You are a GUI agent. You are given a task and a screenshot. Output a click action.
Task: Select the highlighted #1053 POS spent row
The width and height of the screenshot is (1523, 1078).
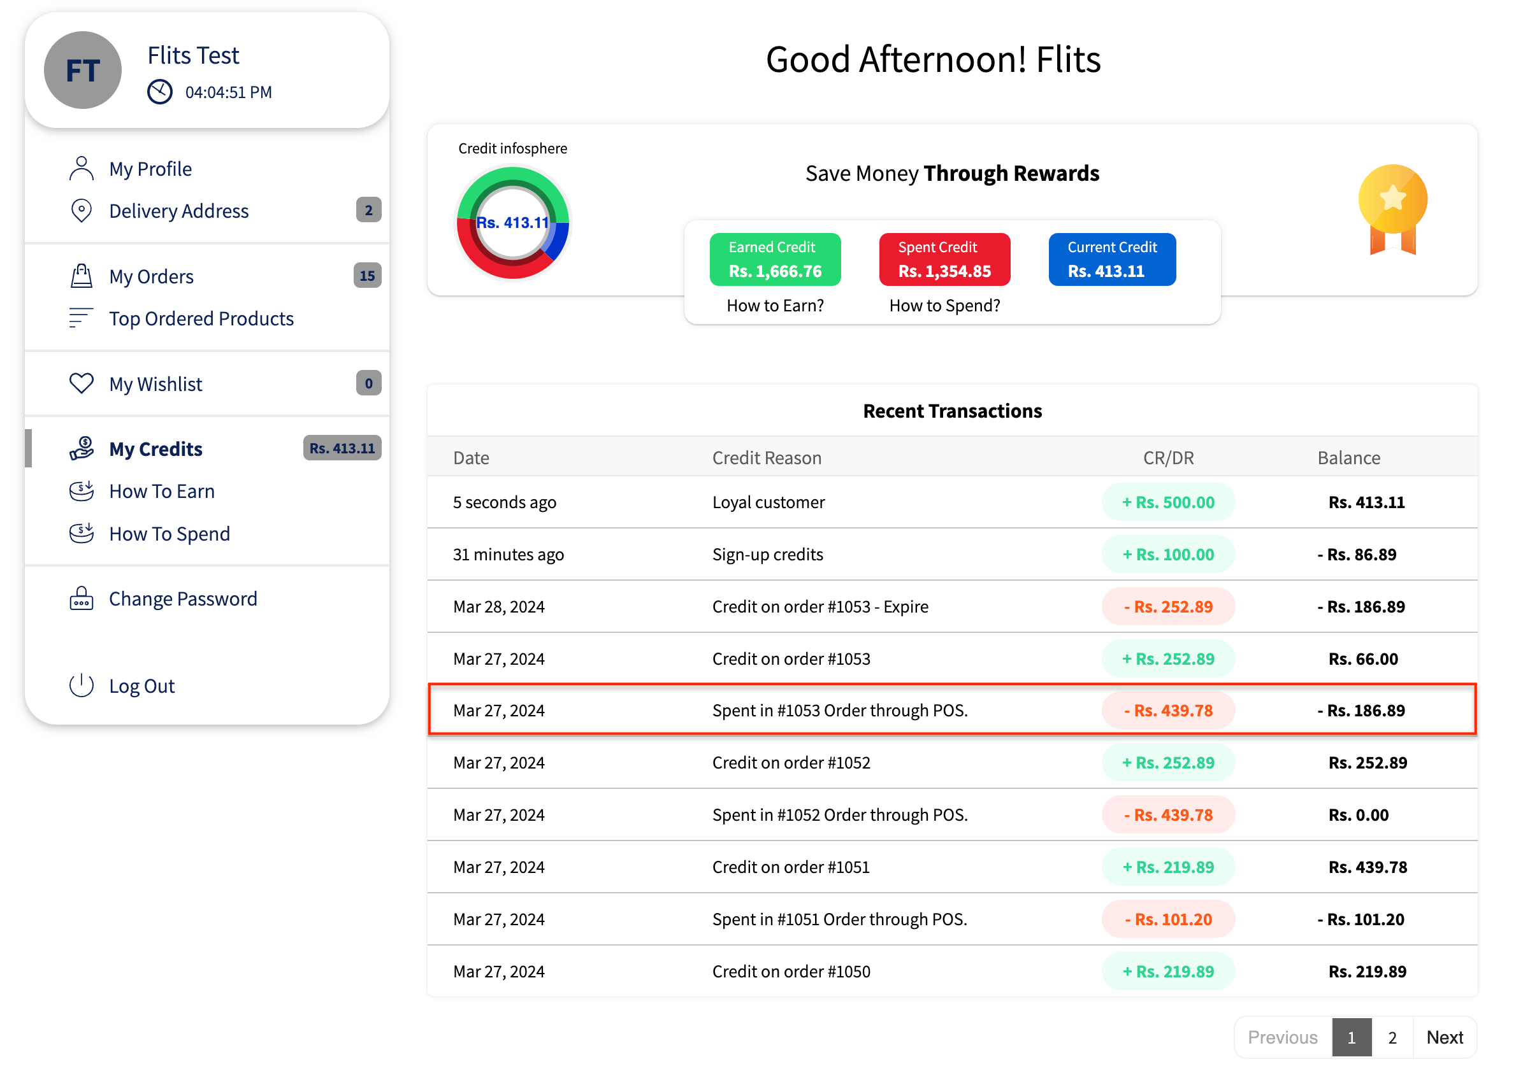point(952,710)
